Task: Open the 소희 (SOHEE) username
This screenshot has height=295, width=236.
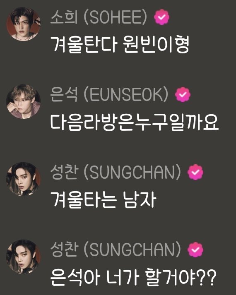Action: tap(99, 17)
